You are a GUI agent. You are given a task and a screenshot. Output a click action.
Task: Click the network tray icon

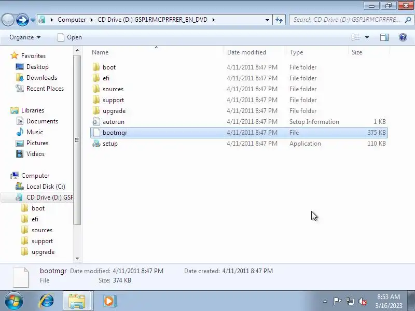(x=350, y=301)
